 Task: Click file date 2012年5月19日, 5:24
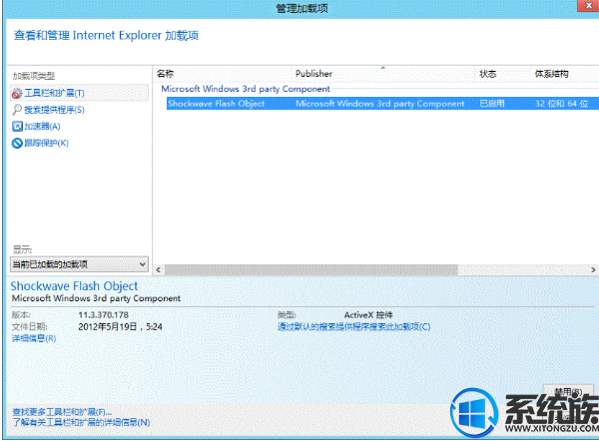[x=121, y=327]
